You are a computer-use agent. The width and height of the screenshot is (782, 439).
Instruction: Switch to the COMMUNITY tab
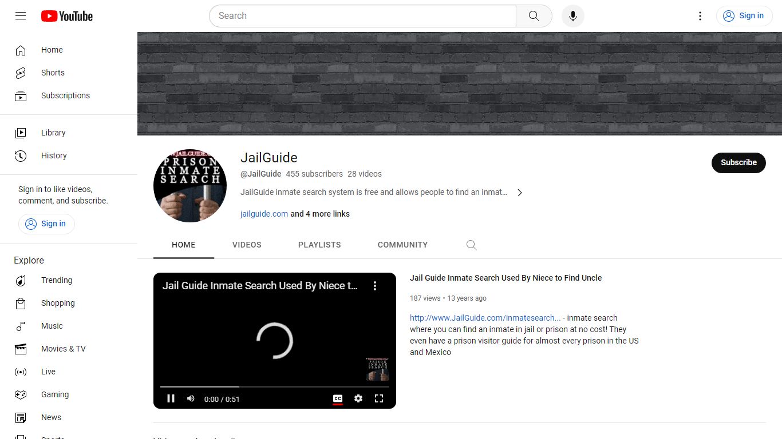click(x=402, y=245)
